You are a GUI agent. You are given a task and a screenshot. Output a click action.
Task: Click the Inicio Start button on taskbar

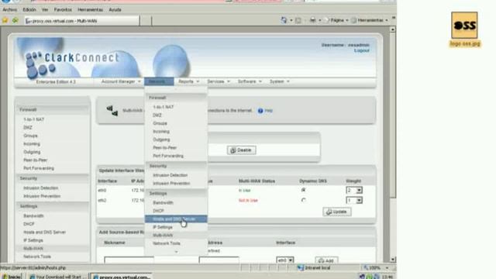click(11, 276)
